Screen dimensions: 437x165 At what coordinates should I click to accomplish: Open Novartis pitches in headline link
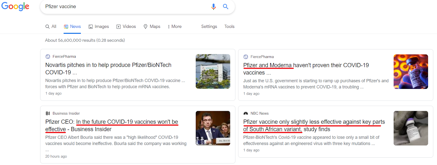[108, 65]
